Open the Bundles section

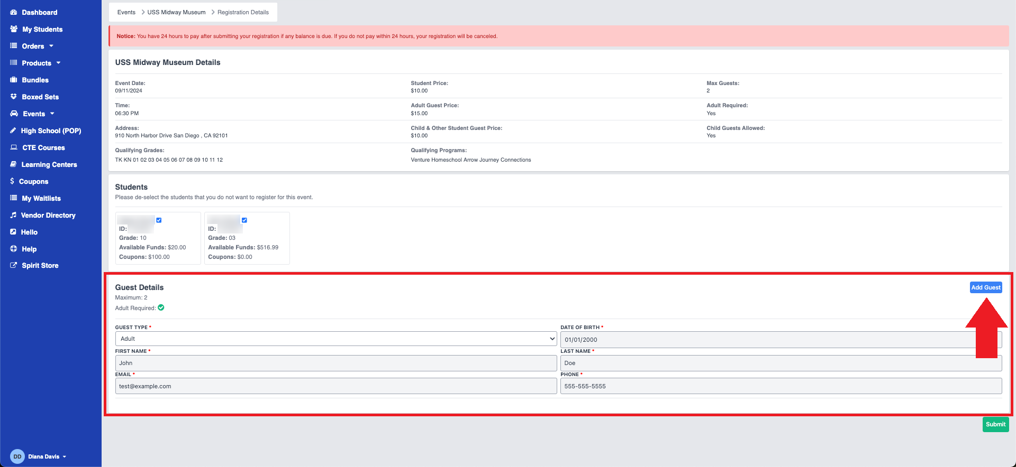pos(35,80)
